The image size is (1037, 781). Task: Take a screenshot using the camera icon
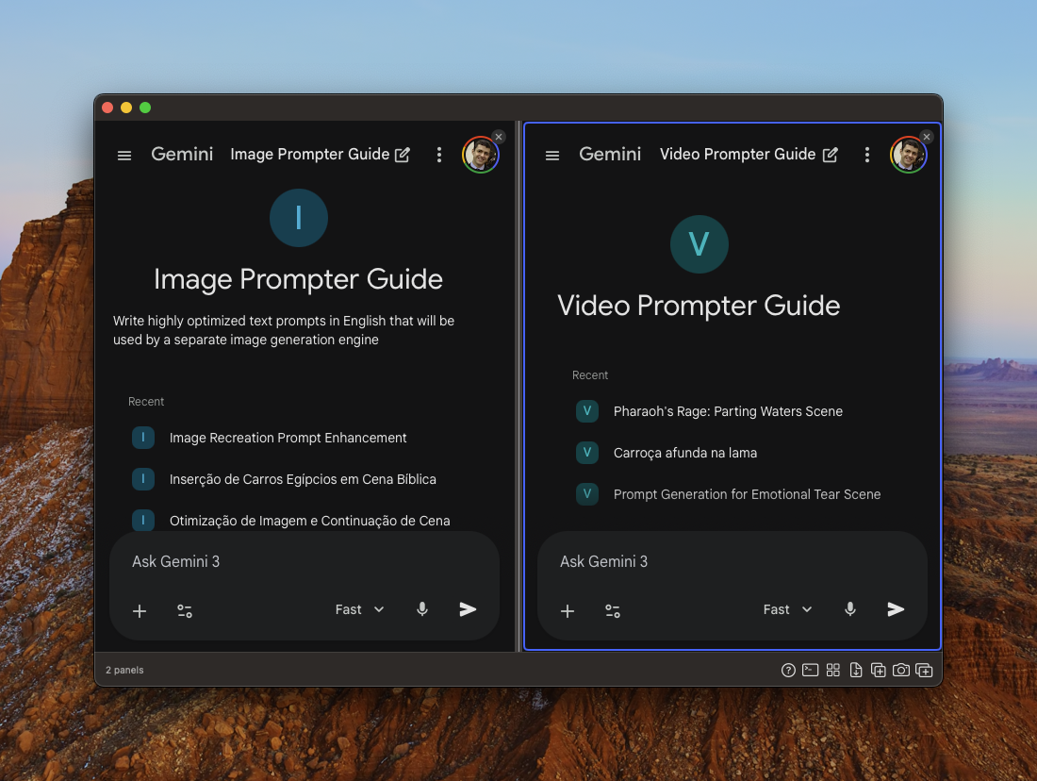point(900,670)
